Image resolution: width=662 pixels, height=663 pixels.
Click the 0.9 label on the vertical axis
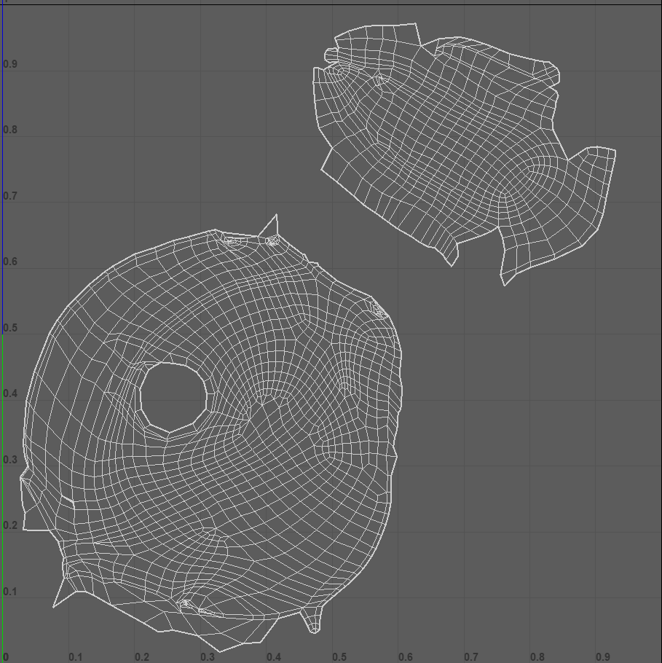pyautogui.click(x=10, y=64)
